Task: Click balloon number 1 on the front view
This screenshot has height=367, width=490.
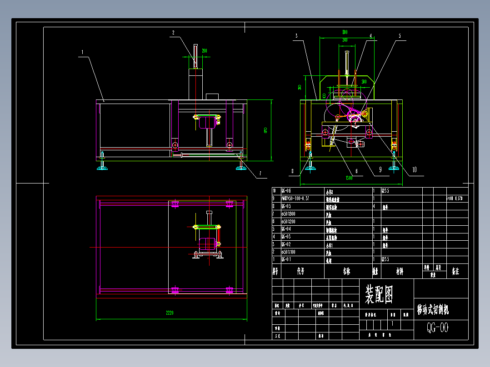Action: point(83,52)
